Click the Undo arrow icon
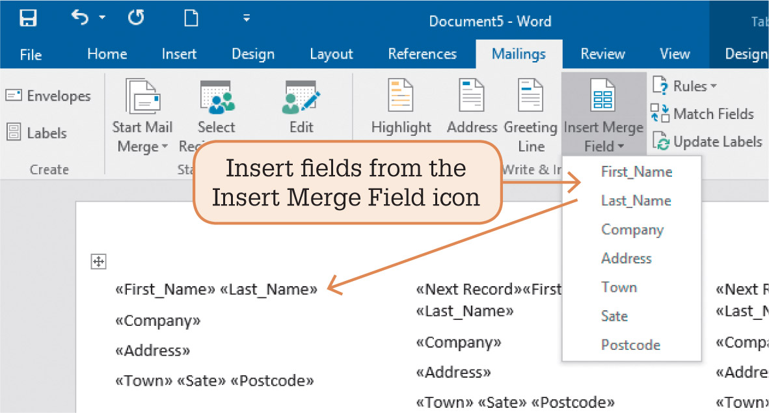769x413 pixels. tap(80, 18)
